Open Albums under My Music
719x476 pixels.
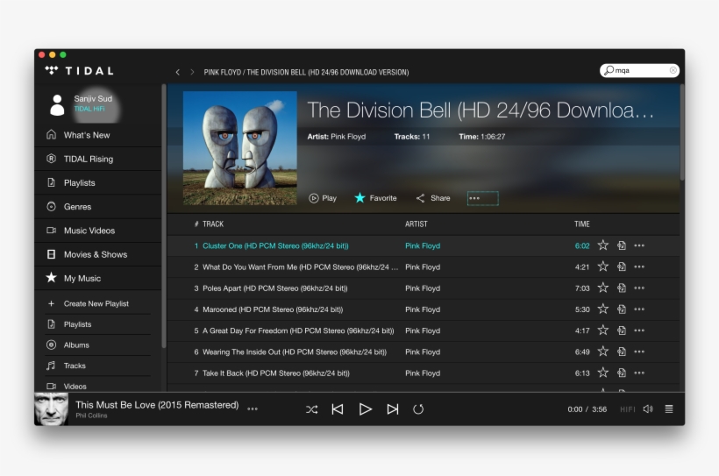[x=97, y=345]
